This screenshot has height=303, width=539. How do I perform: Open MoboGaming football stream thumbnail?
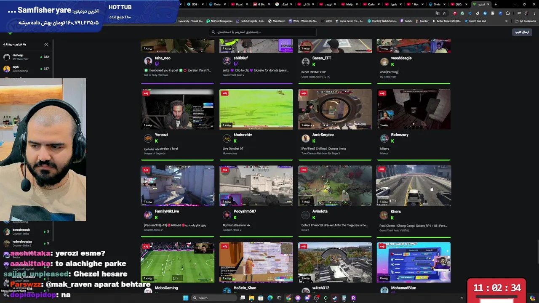(177, 262)
